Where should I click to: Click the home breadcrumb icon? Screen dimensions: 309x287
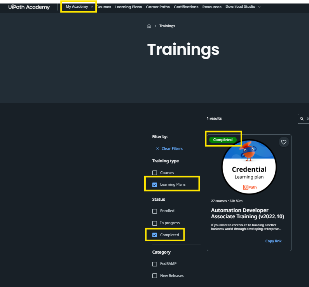pyautogui.click(x=149, y=26)
